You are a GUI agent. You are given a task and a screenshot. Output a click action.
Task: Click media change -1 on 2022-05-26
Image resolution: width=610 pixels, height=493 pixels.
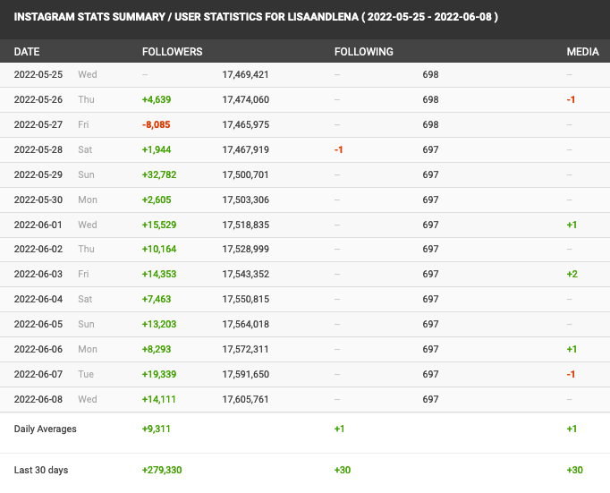click(571, 99)
